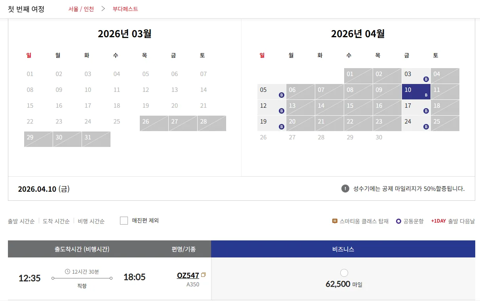Image resolution: width=480 pixels, height=301 pixels.
Task: Click the B availability badge on April 17
Action: pyautogui.click(x=426, y=112)
